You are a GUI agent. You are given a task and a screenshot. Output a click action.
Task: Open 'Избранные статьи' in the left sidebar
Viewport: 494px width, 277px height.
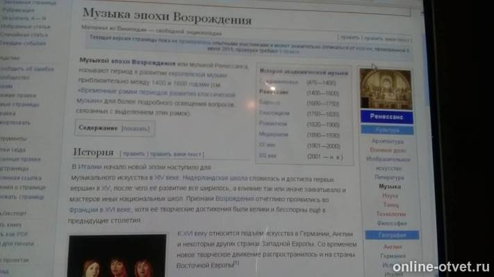click(x=25, y=26)
